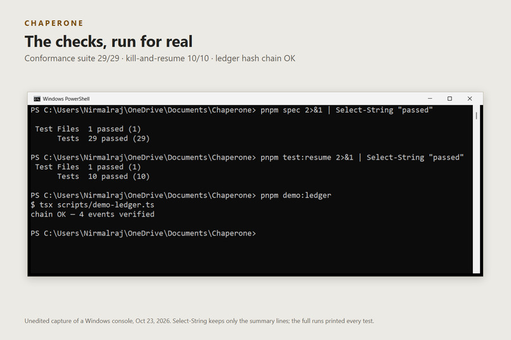Click the 'The checks, run for real' heading
This screenshot has width=511, height=340.
pyautogui.click(x=108, y=42)
